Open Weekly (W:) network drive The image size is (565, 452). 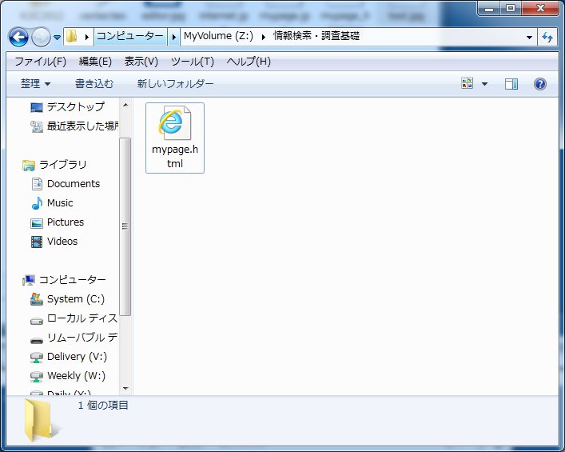77,375
